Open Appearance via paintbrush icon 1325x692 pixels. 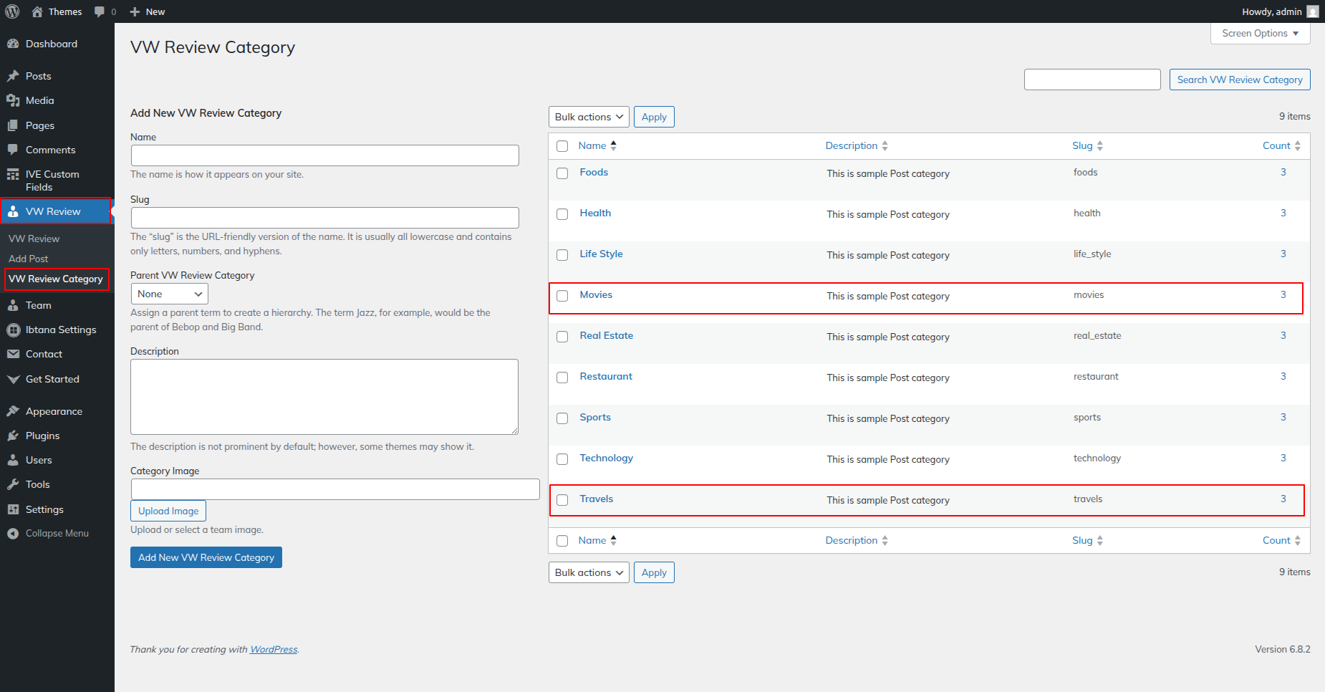tap(13, 411)
